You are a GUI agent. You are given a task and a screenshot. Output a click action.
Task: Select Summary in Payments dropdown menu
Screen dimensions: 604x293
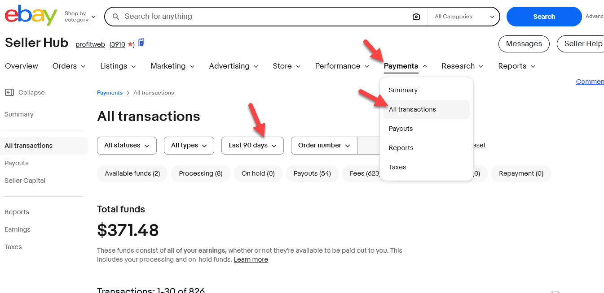point(426,90)
